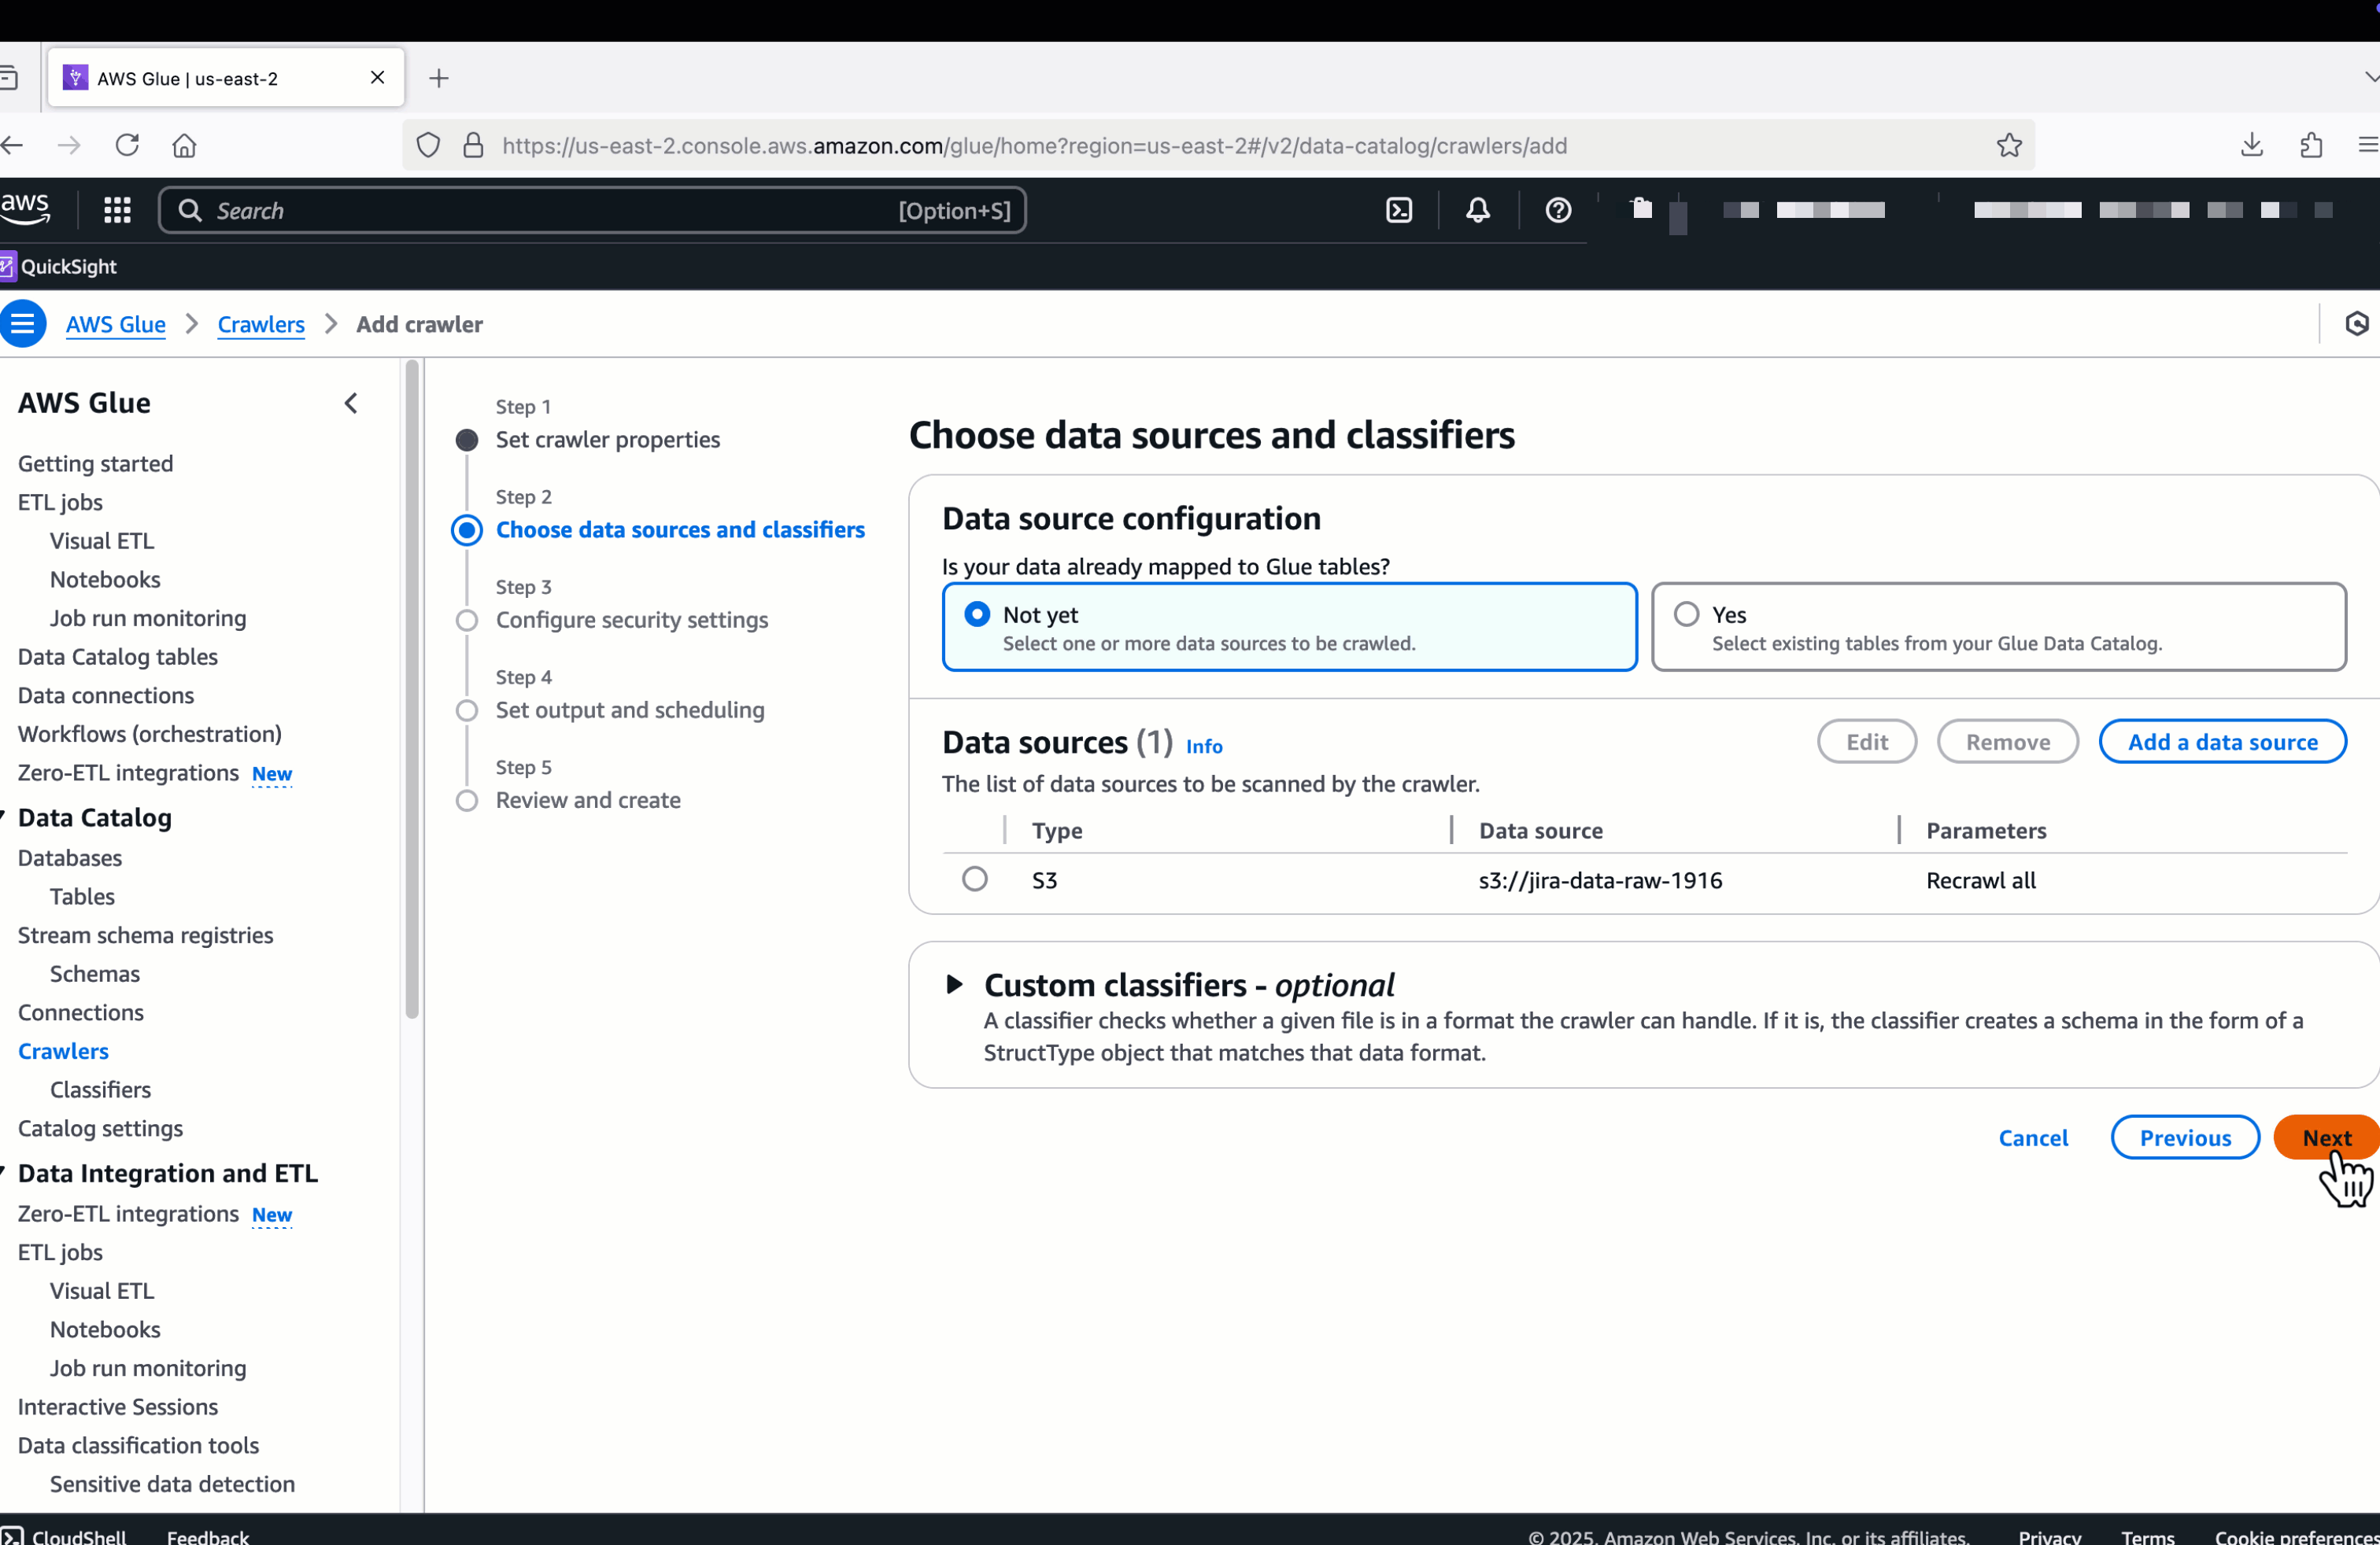Open the browser downloads icon

pos(2251,146)
